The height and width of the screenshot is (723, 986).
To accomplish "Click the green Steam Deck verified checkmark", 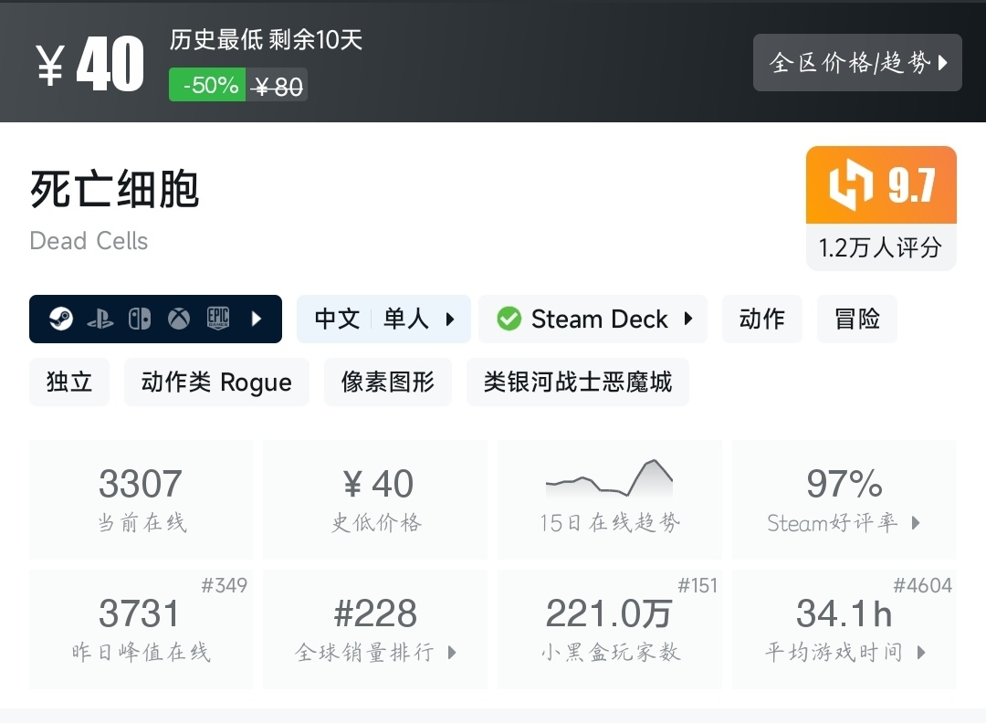I will (509, 319).
